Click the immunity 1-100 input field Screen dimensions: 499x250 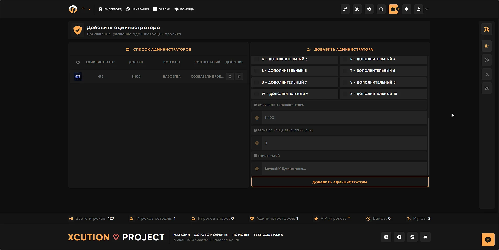click(x=344, y=118)
